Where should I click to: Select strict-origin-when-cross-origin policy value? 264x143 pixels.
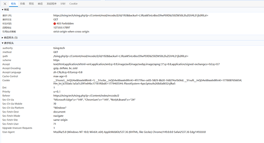pos(71,32)
